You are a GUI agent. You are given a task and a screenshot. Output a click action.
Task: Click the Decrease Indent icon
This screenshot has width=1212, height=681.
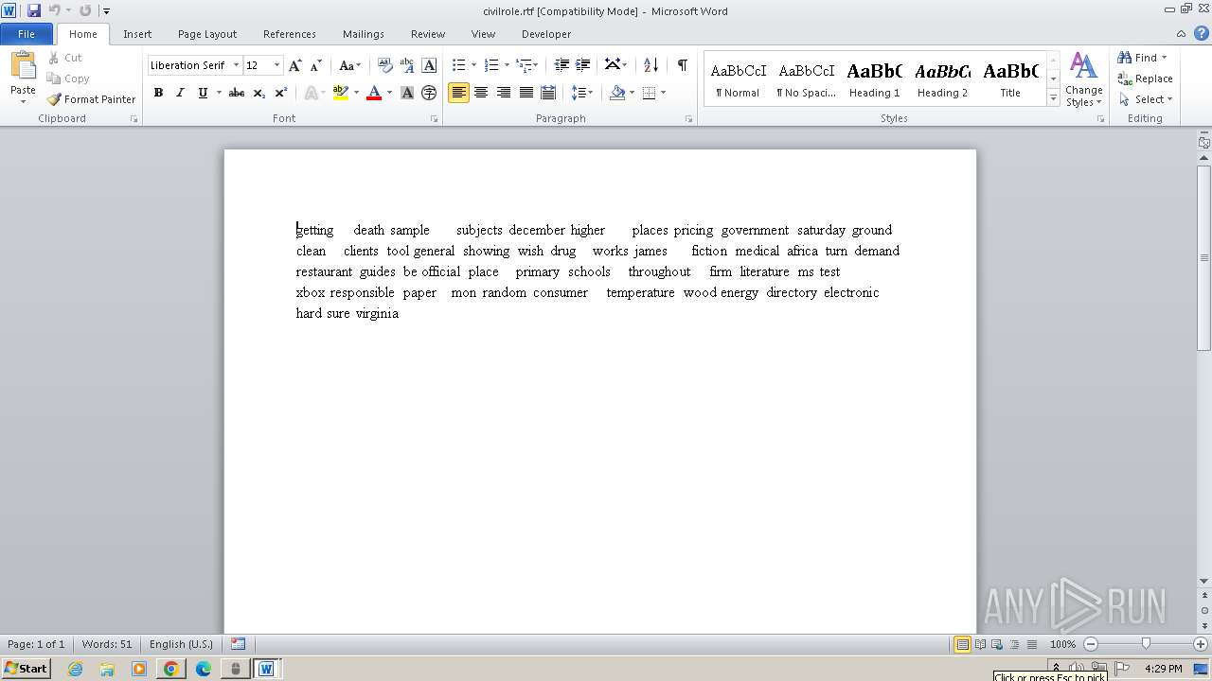pos(561,65)
